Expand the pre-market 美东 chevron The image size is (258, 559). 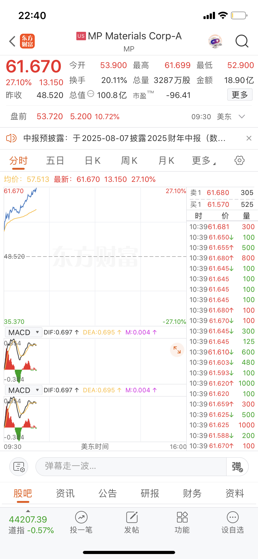(242, 117)
